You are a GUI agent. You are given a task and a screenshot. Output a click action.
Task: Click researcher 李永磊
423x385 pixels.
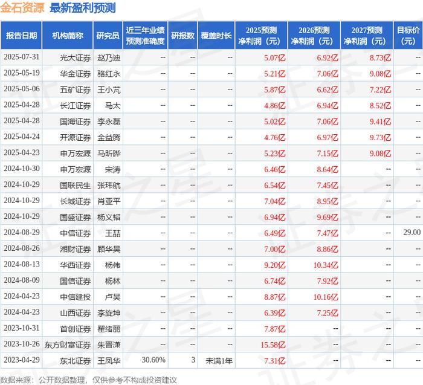109,121
